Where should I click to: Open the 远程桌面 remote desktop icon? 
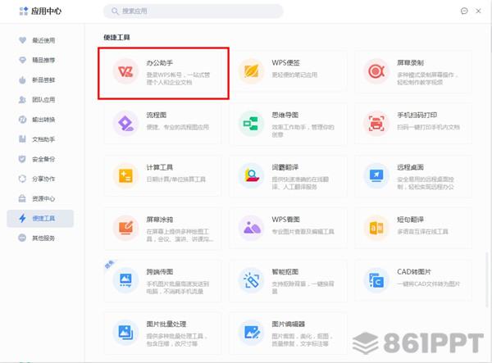376,175
